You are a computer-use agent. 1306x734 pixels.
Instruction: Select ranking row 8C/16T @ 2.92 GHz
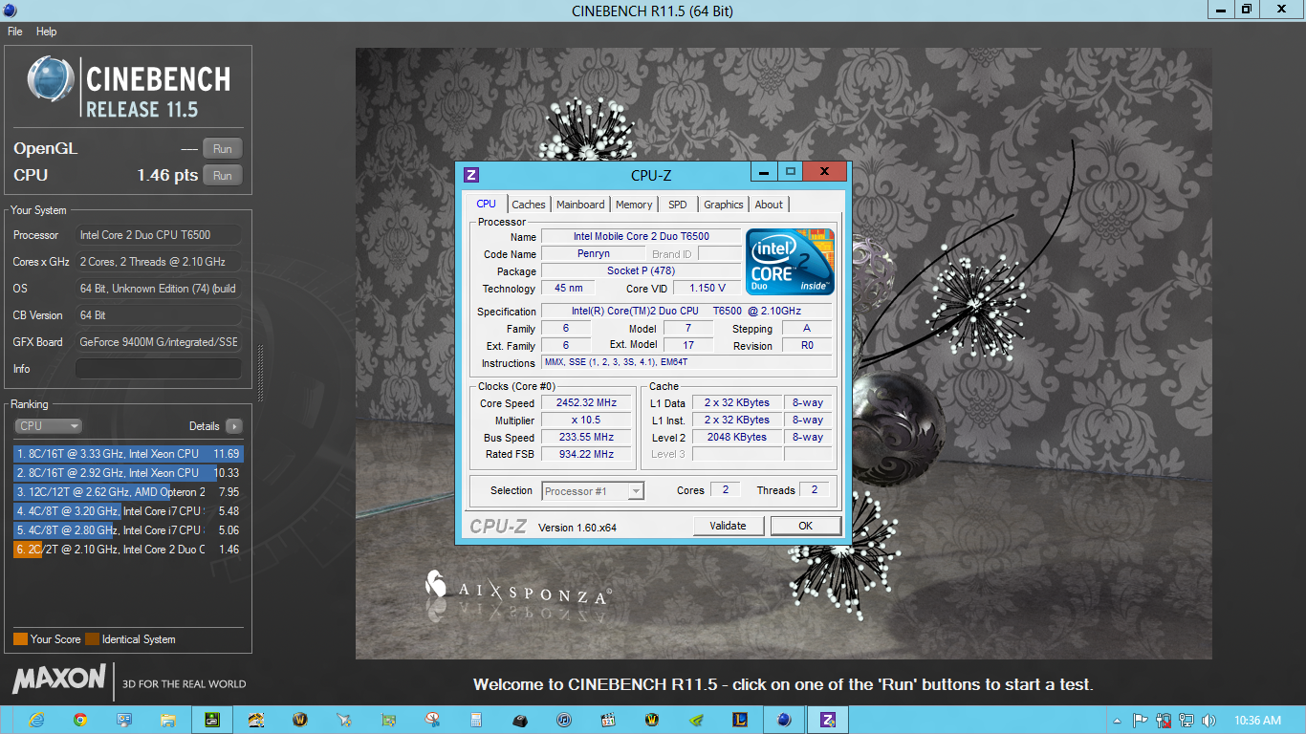pyautogui.click(x=128, y=473)
